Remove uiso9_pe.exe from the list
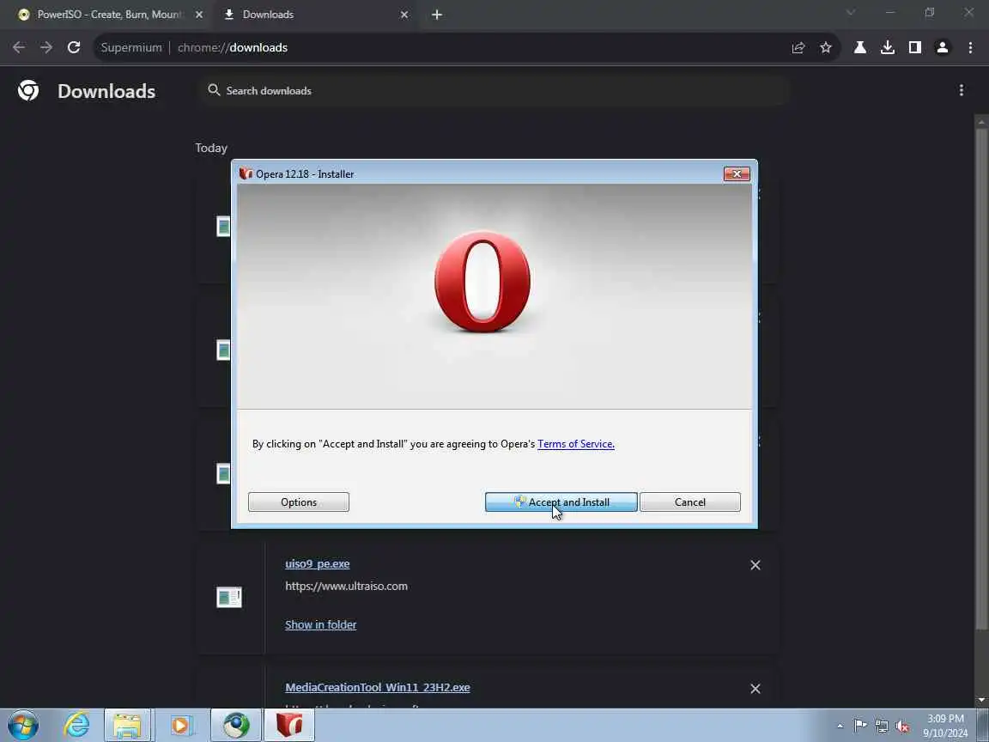 [755, 565]
